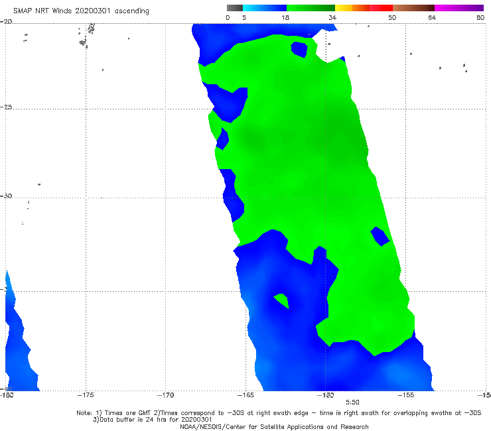Screen dimensions: 491x431
Task: Click the swath time label '5:50'
Action: click(352, 402)
